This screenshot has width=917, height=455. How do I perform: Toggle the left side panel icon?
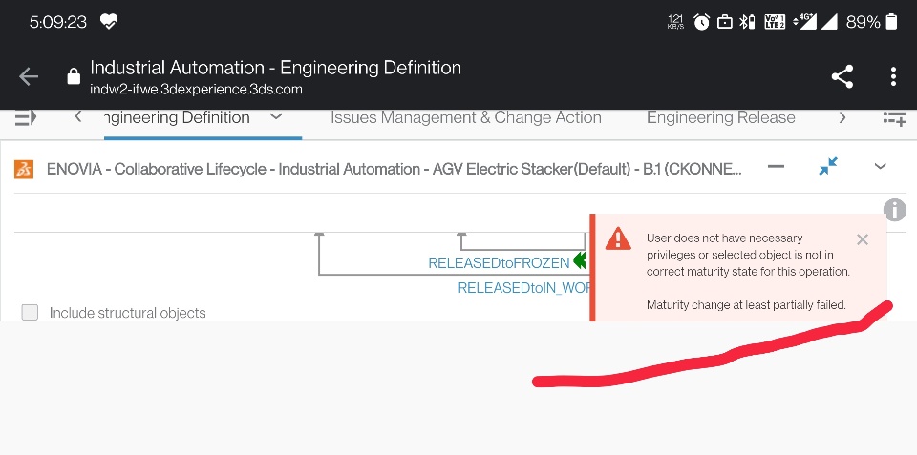(26, 117)
